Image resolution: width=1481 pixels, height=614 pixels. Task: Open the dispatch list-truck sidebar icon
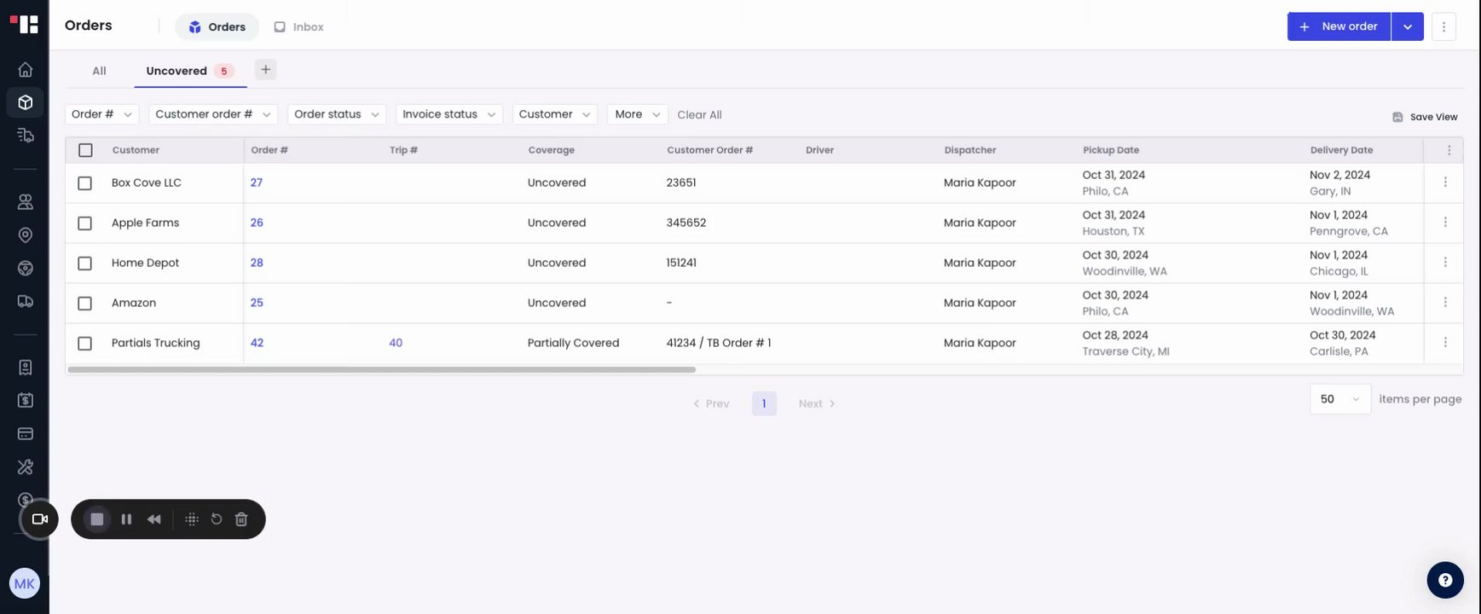pos(25,135)
